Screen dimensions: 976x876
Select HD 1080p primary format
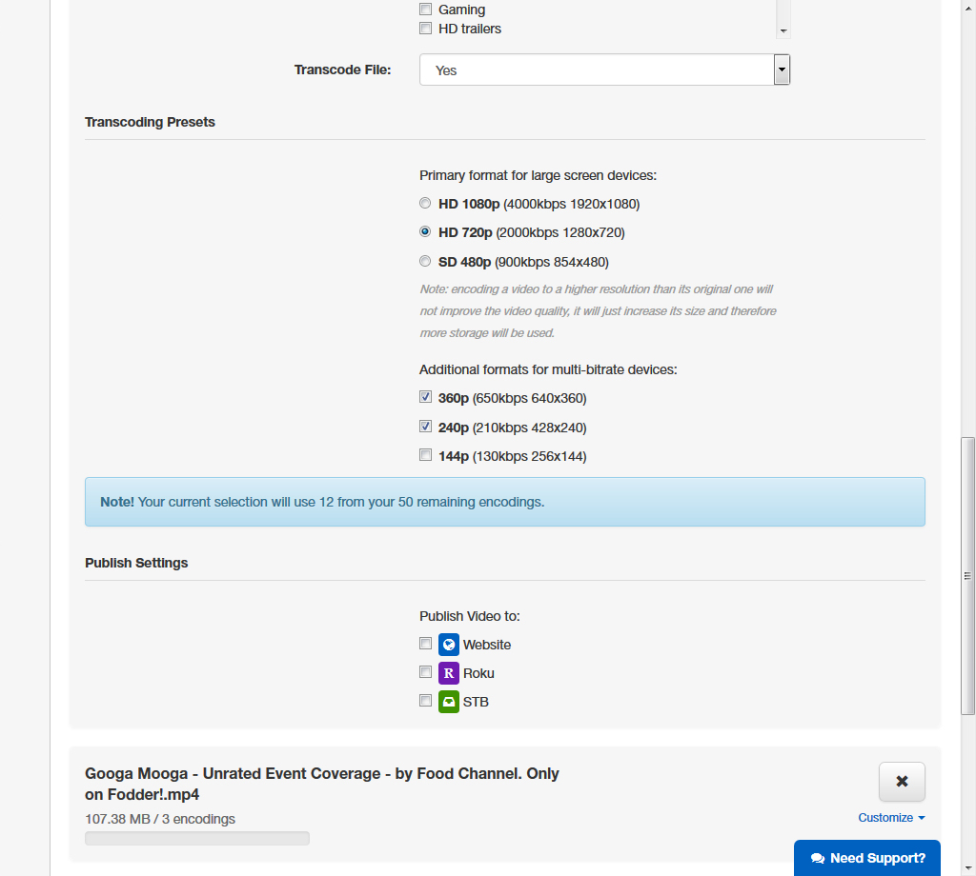pyautogui.click(x=425, y=203)
